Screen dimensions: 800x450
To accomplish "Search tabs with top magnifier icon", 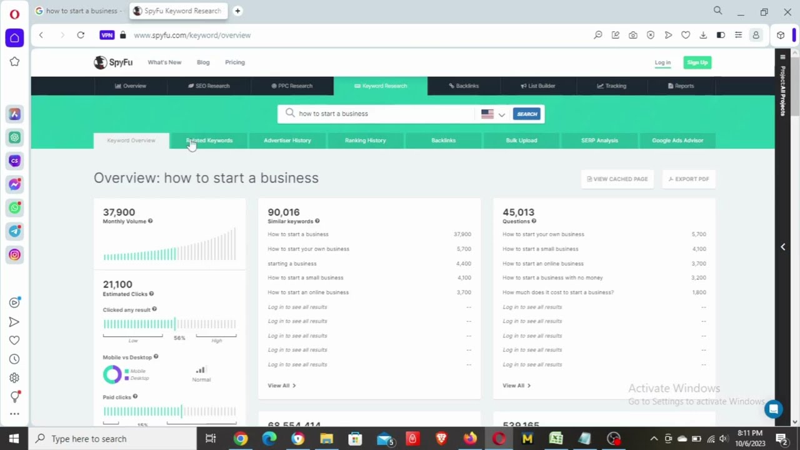I will (717, 11).
